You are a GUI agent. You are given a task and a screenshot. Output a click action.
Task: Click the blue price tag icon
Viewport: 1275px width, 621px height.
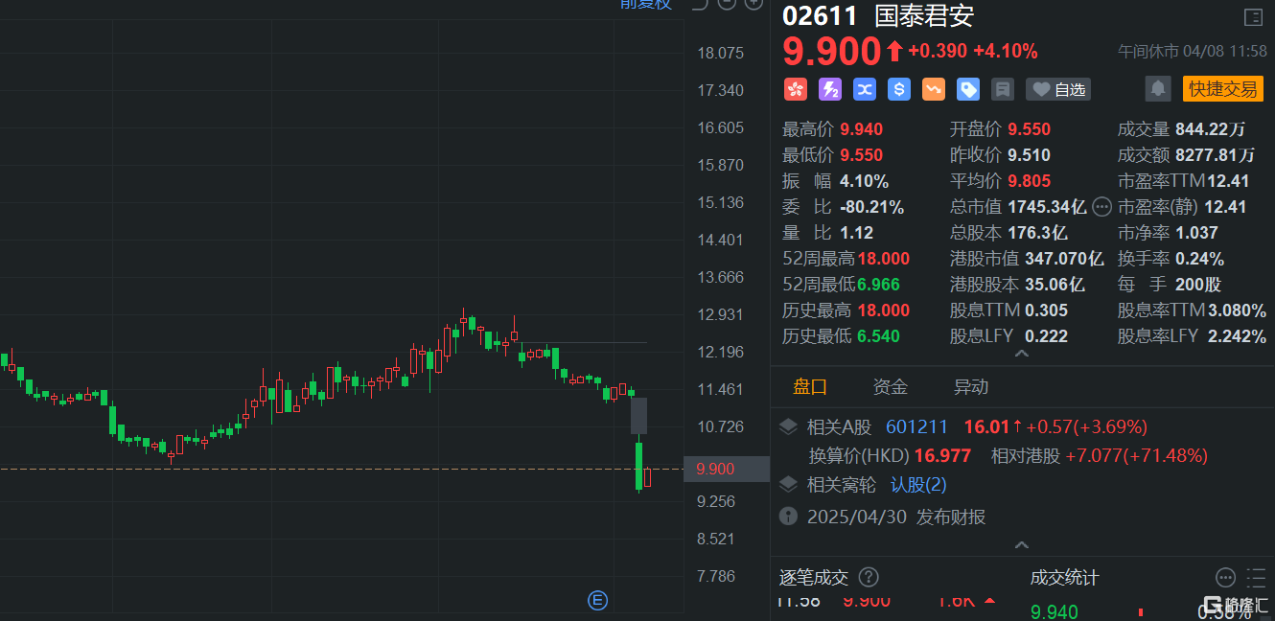pyautogui.click(x=968, y=90)
